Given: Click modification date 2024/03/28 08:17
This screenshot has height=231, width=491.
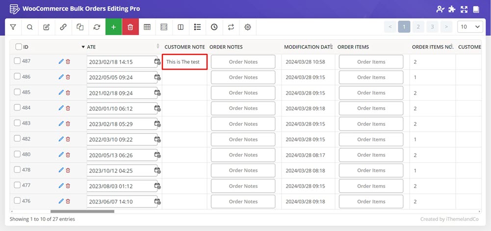Looking at the screenshot, I should point(305,155).
